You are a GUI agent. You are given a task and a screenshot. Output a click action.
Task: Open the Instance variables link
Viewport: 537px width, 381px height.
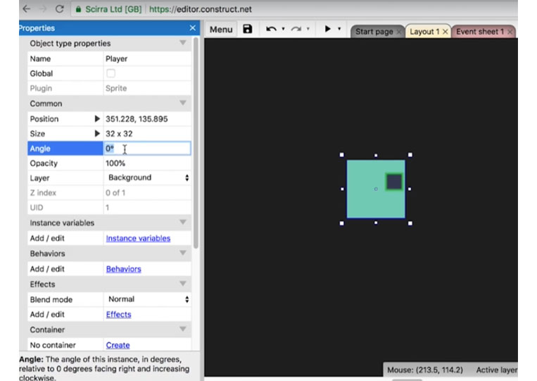[138, 239]
